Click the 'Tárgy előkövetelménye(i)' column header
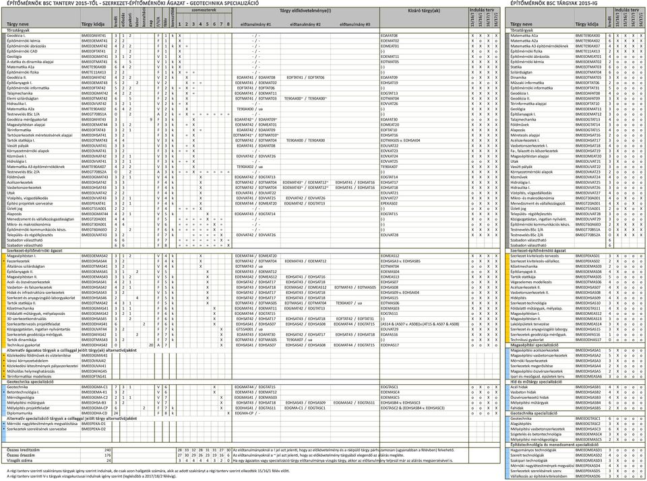Viewport: 647px width, 481px height. click(x=305, y=11)
